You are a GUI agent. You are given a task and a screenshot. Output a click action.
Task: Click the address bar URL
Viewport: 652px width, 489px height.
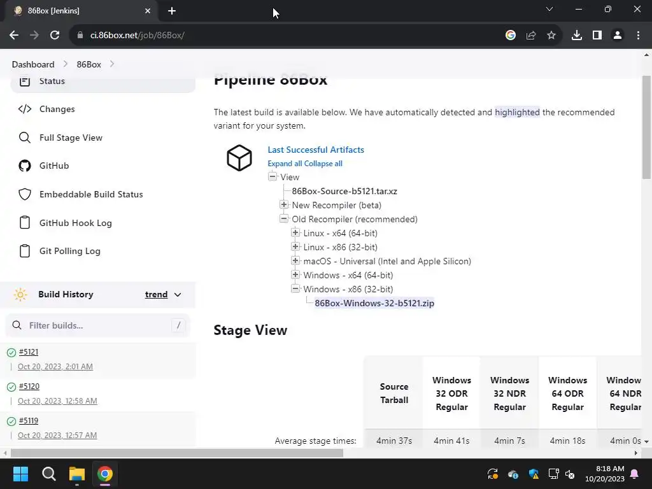click(138, 36)
